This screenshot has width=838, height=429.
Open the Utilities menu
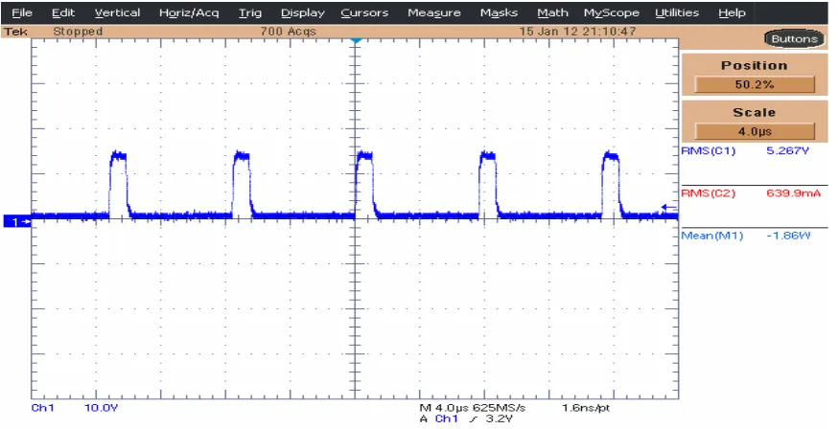click(x=677, y=12)
